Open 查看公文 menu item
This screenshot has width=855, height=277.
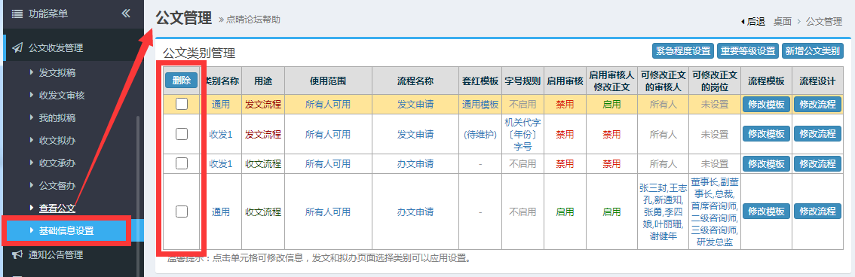(57, 208)
